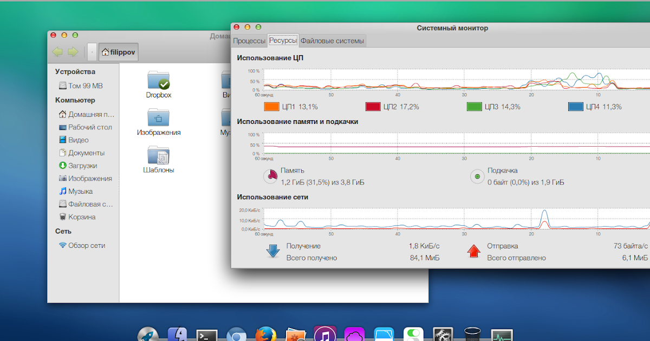Open Обзор сети network browser in sidebar
Screen dimensions: 650x341
pyautogui.click(x=82, y=245)
